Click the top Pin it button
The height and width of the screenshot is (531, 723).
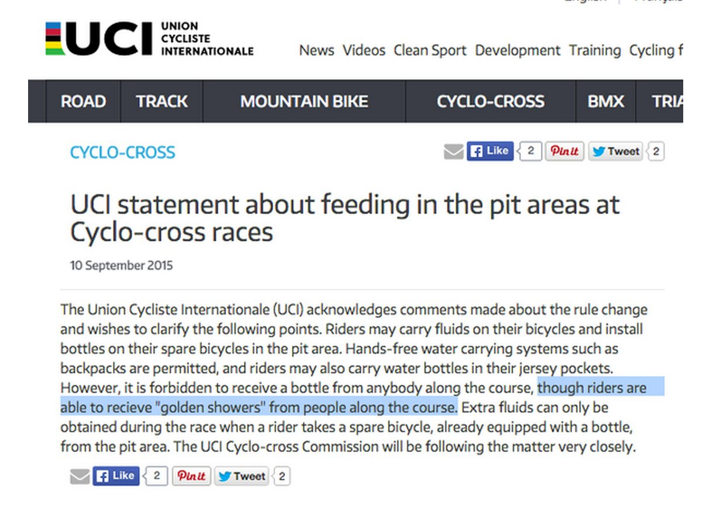point(564,151)
